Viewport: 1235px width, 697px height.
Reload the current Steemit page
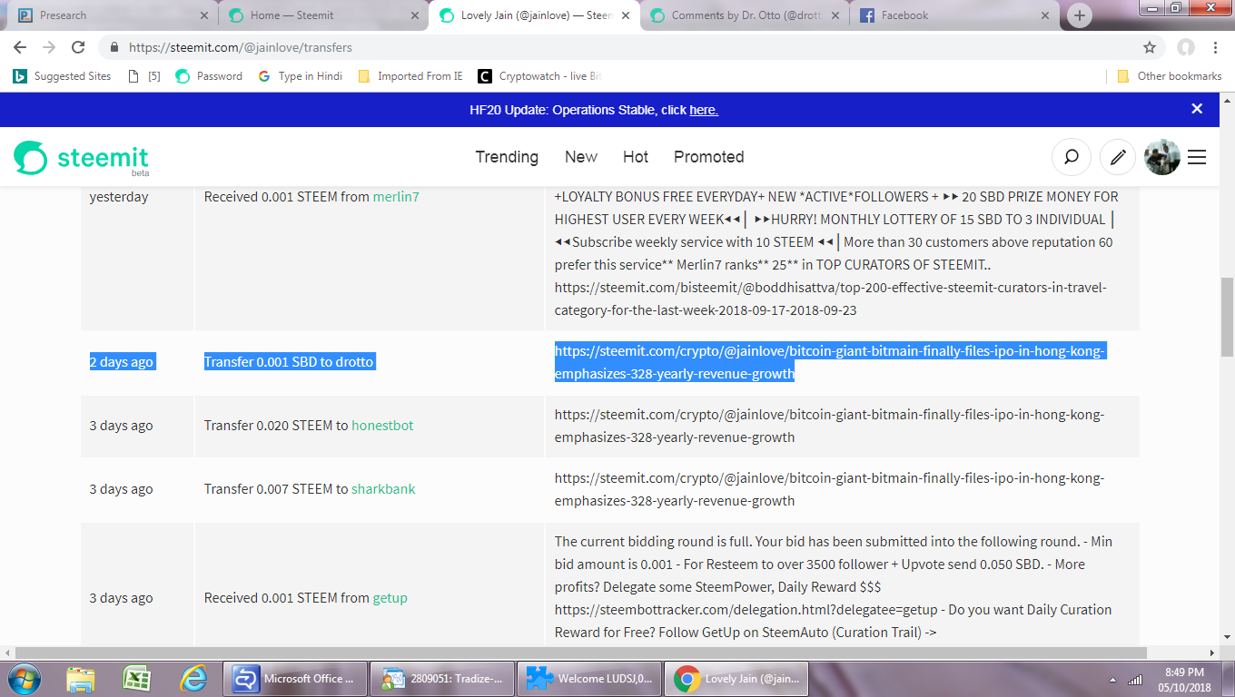tap(78, 47)
